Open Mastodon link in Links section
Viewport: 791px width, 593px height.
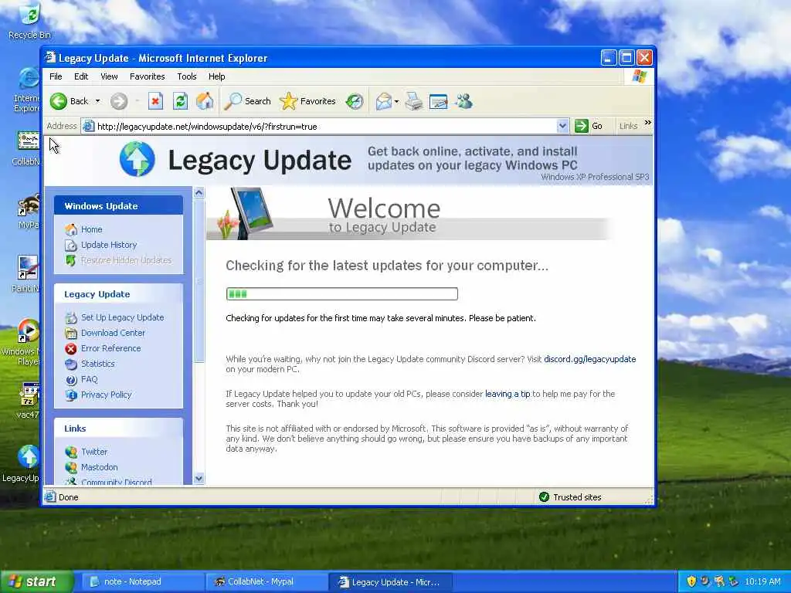(x=100, y=467)
